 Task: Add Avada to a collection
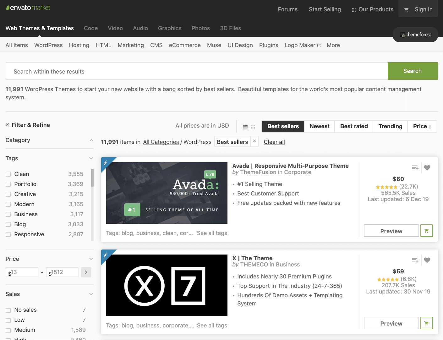[415, 168]
